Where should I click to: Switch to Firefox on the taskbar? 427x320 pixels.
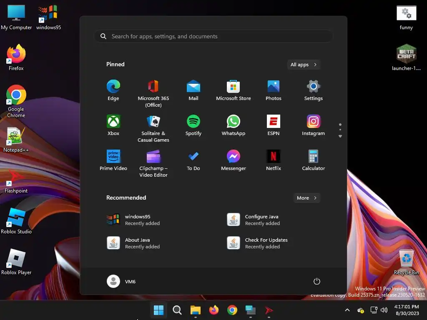pos(214,310)
